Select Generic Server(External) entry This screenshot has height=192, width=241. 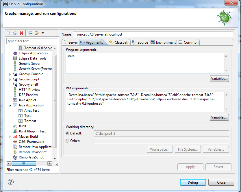tap(33, 69)
